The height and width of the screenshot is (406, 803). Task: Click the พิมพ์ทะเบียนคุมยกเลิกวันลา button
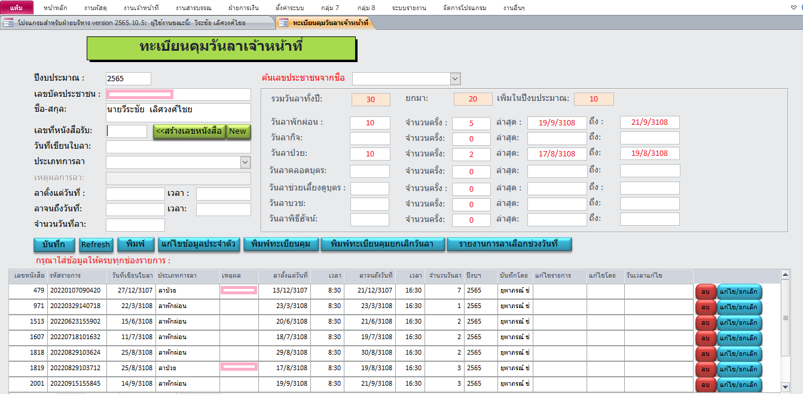(x=383, y=244)
